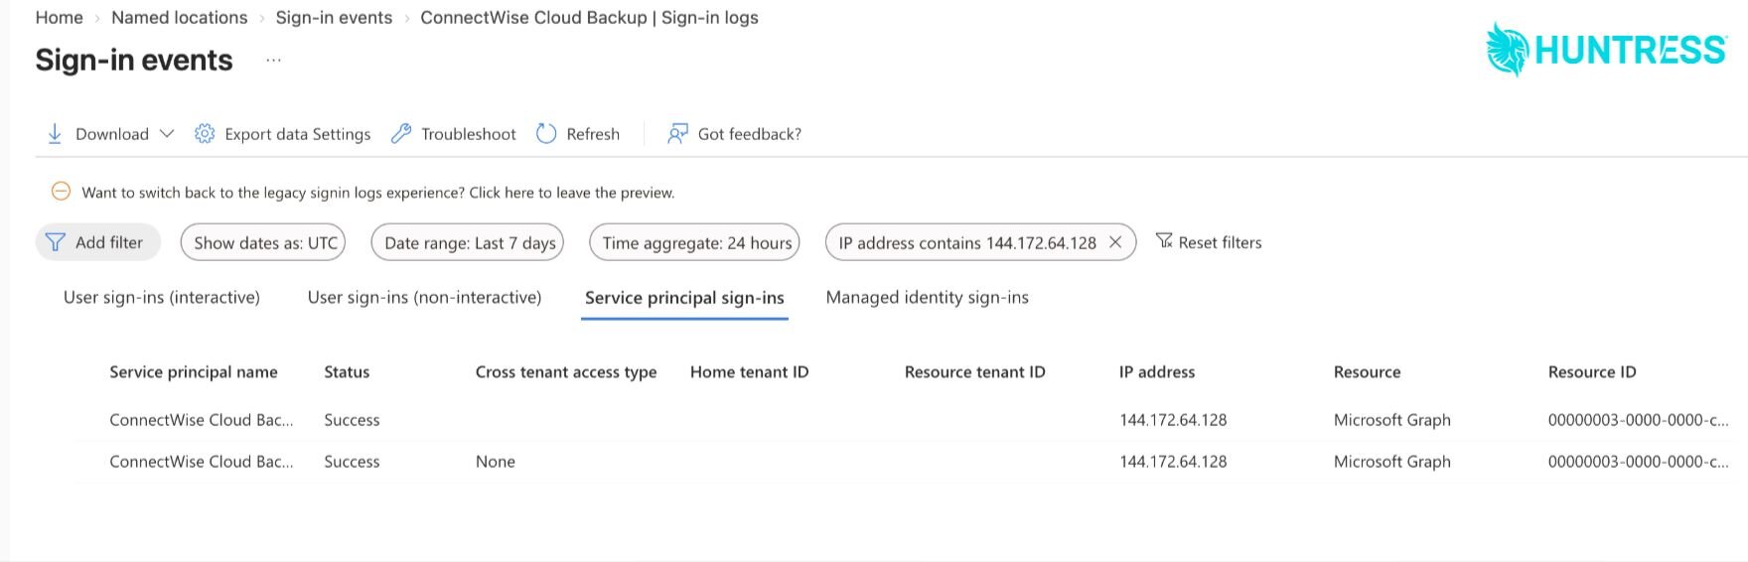Go to Named locations breadcrumb
1748x562 pixels.
(x=179, y=18)
